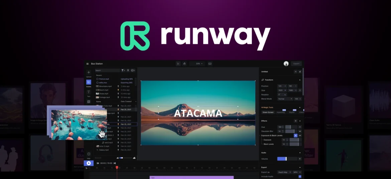Click the small thumbnails mountain icon
Screen dimensions: 391x179
click(118, 158)
